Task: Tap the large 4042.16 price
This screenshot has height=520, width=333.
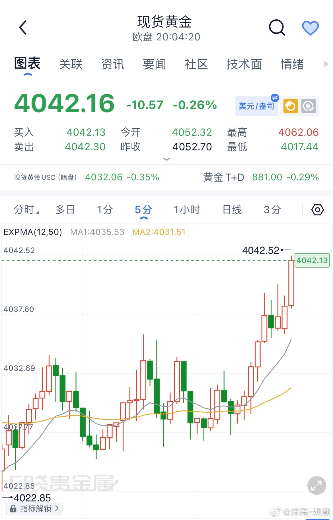Action: pos(64,103)
